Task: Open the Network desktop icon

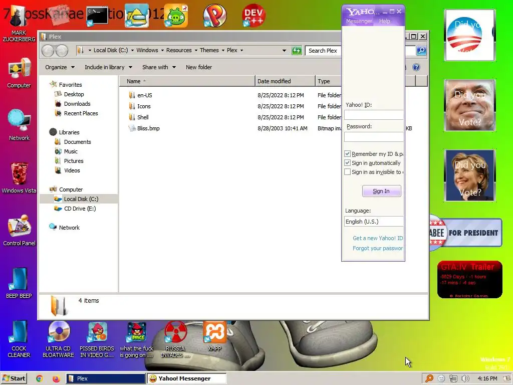Action: tap(19, 125)
